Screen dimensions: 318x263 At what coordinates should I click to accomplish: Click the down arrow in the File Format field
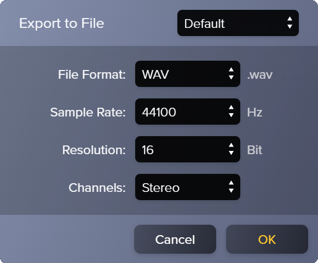pos(231,78)
